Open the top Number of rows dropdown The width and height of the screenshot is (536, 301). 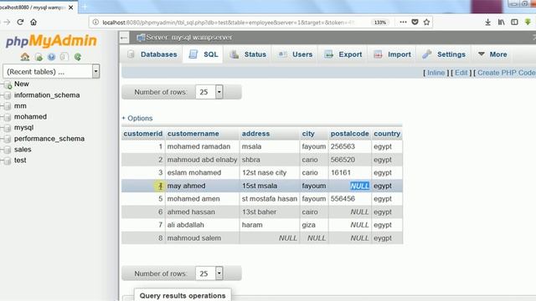209,92
